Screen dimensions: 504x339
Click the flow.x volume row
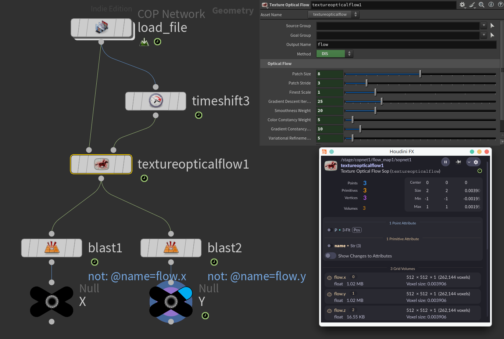coord(403,281)
